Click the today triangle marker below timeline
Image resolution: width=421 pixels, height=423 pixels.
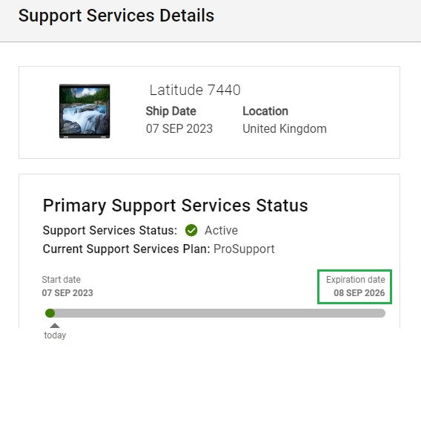tap(55, 326)
